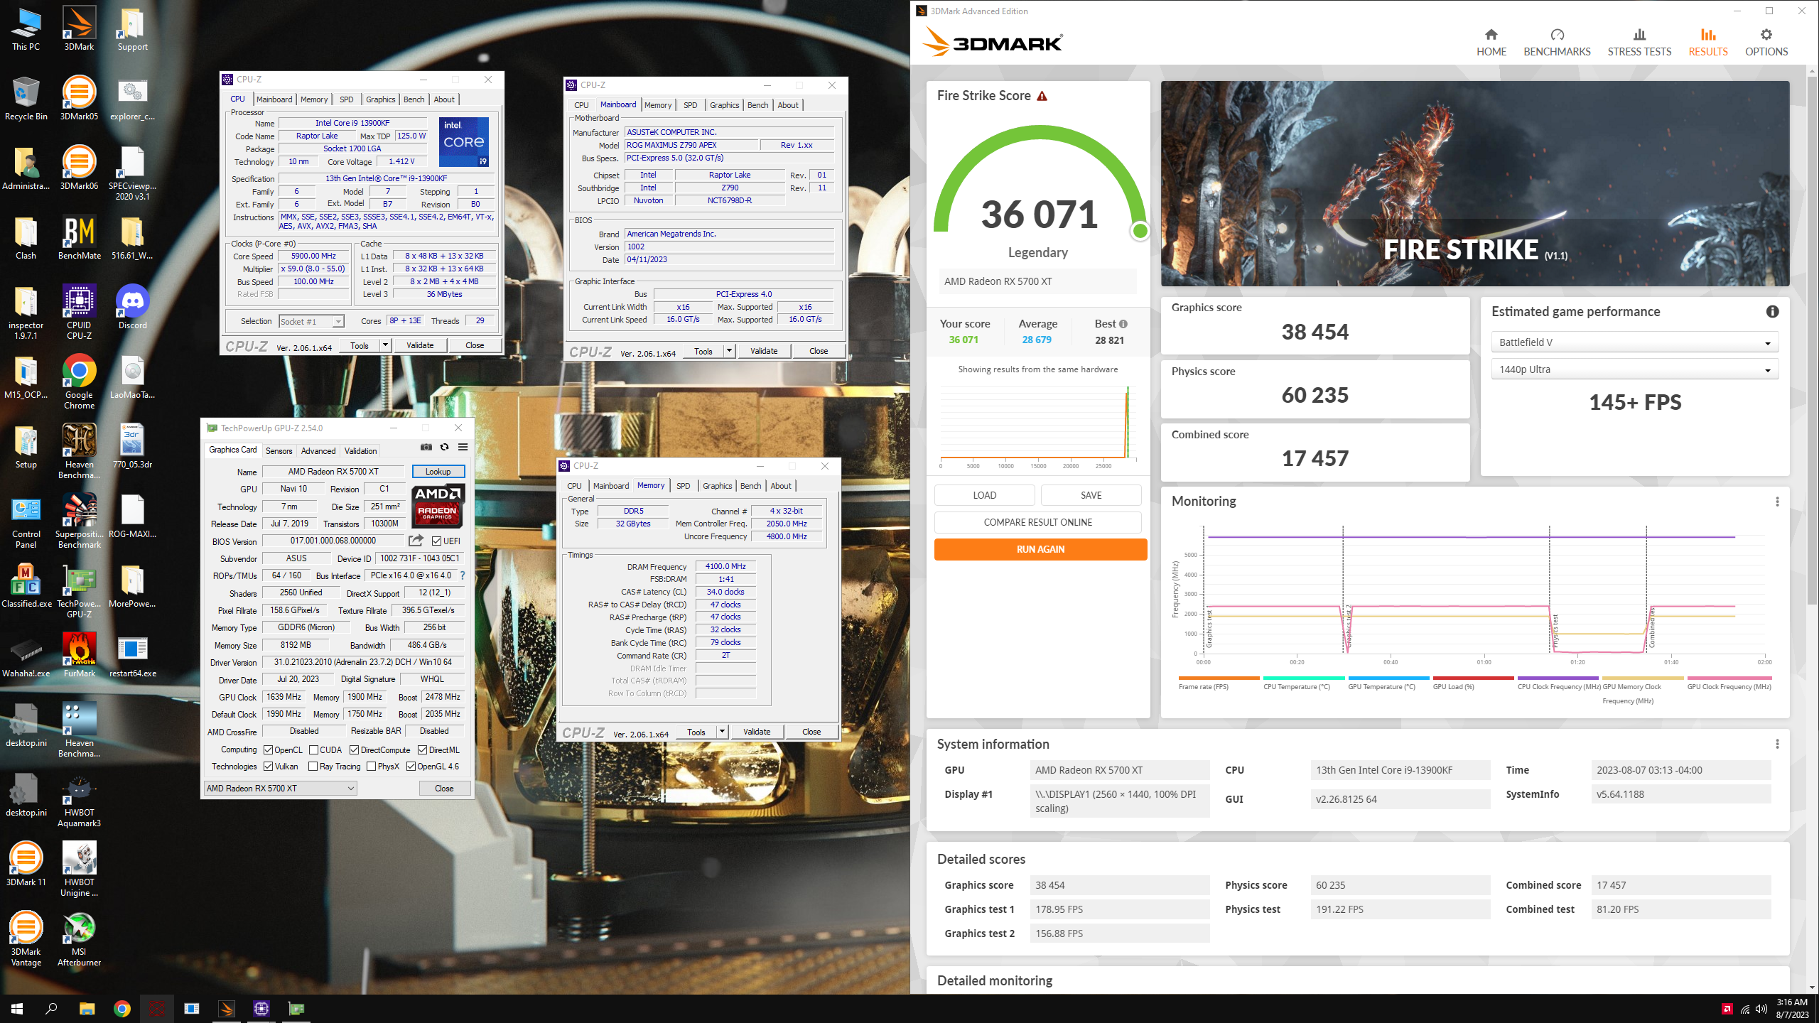Click the GPU-Z BIOS export share icon
Screen dimensions: 1819x1023
[x=416, y=541]
